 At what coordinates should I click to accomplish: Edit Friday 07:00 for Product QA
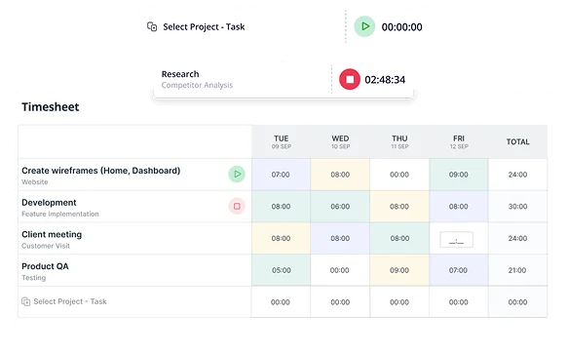point(459,270)
